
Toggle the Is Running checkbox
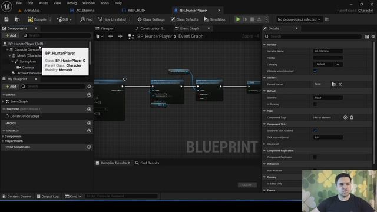(315, 104)
